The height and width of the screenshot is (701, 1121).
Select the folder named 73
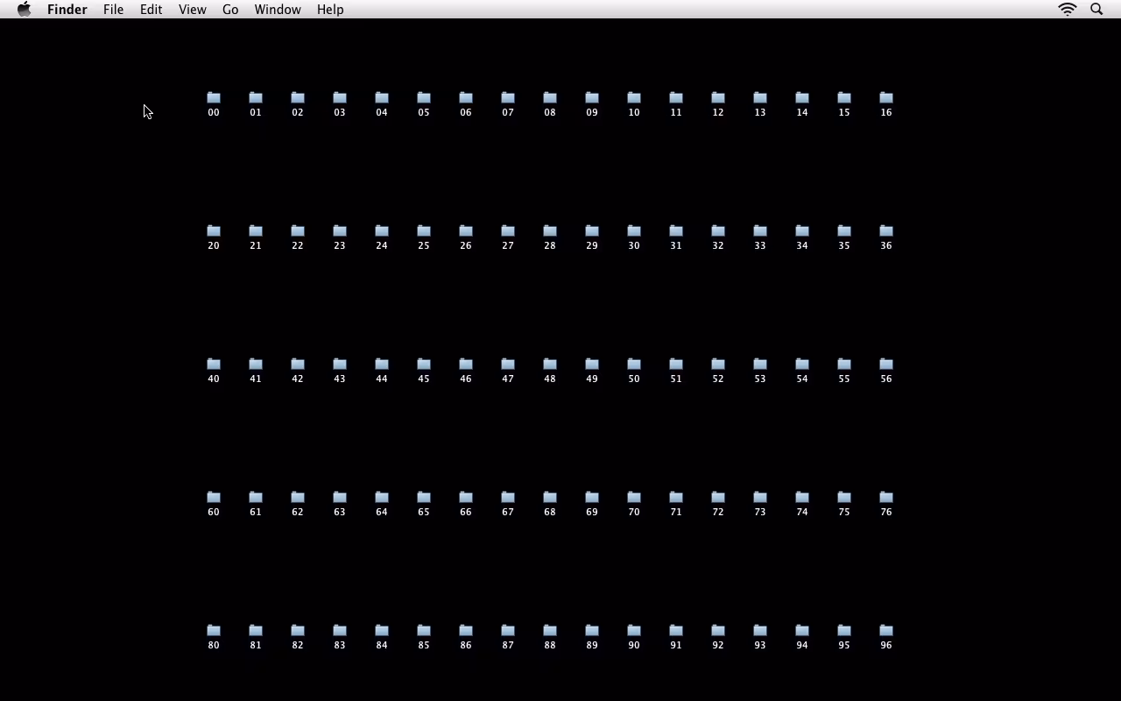click(760, 498)
